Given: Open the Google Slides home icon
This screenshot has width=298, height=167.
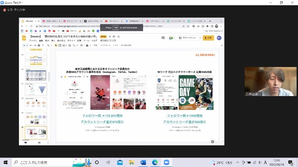Looking at the screenshot, I should [x=24, y=38].
